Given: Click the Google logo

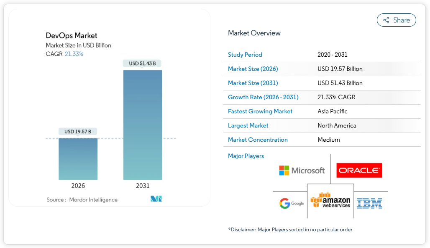Looking at the screenshot, I should (292, 203).
